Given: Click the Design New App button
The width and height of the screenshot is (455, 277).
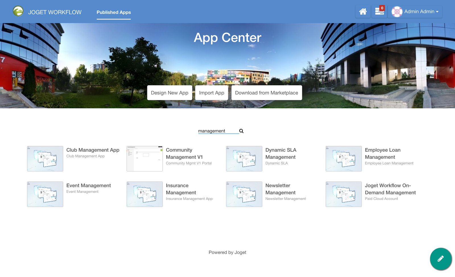Looking at the screenshot, I should (169, 93).
